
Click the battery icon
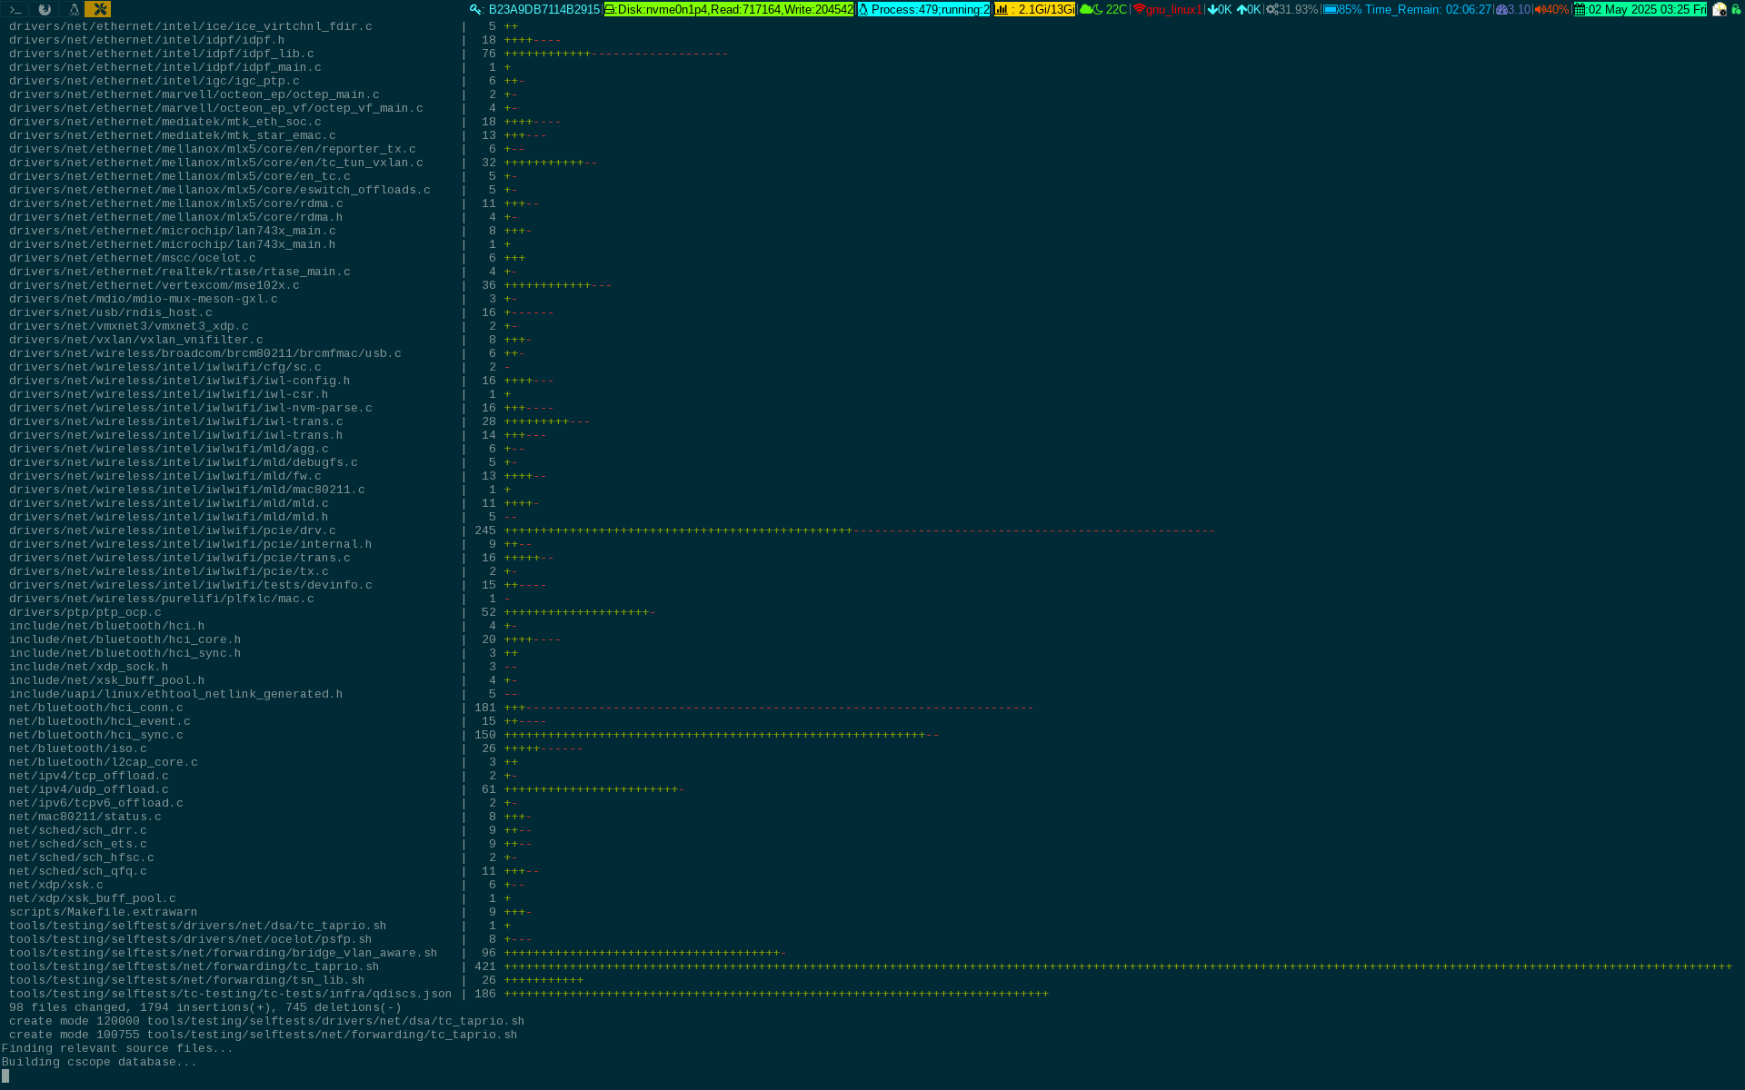click(1331, 9)
